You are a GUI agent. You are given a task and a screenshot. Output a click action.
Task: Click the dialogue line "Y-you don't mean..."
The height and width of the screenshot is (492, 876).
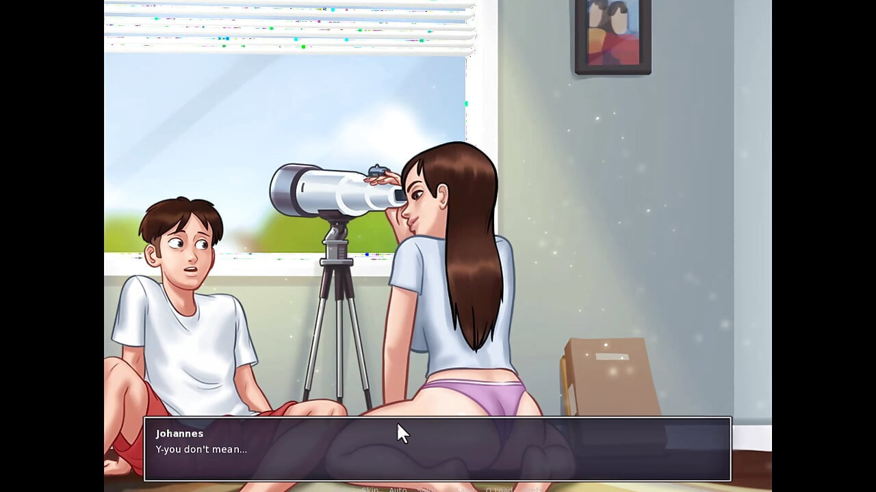click(201, 450)
